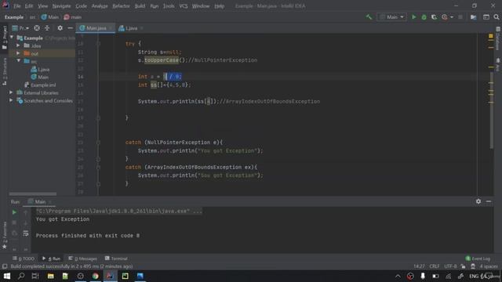
Task: Click fold marker beside try block line
Action: pos(98,44)
